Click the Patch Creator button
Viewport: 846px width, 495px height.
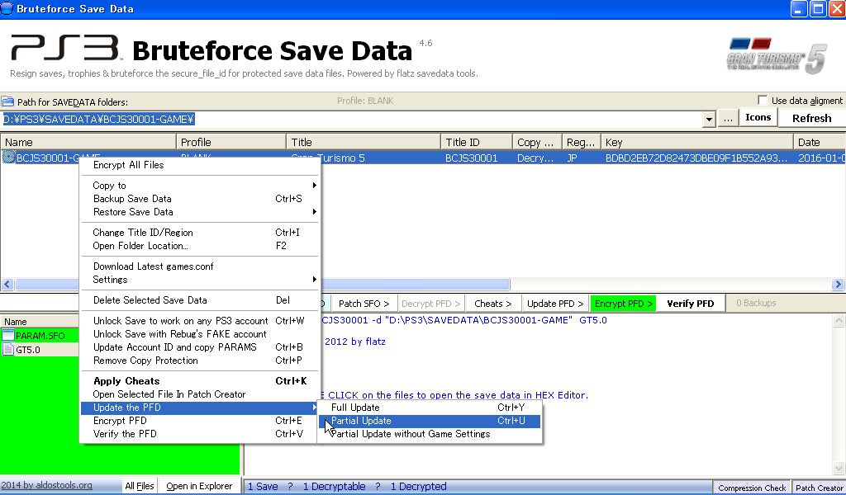point(819,488)
